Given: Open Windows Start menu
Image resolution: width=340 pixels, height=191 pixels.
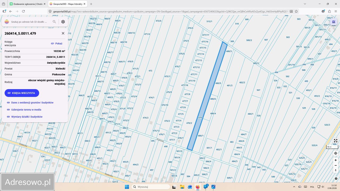Looking at the screenshot, I should coord(127,187).
